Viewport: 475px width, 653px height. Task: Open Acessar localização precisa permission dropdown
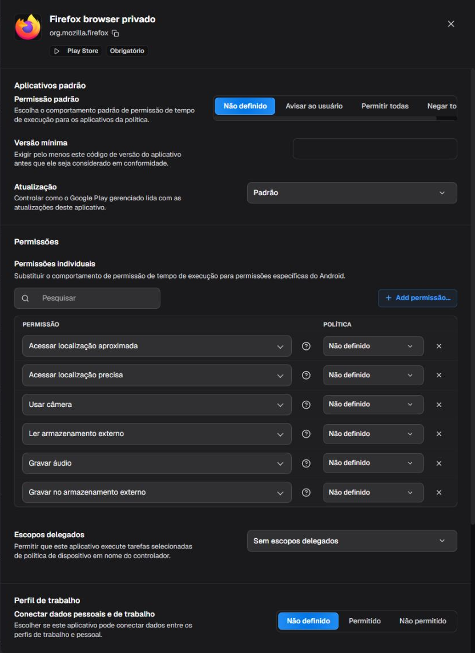pyautogui.click(x=156, y=375)
